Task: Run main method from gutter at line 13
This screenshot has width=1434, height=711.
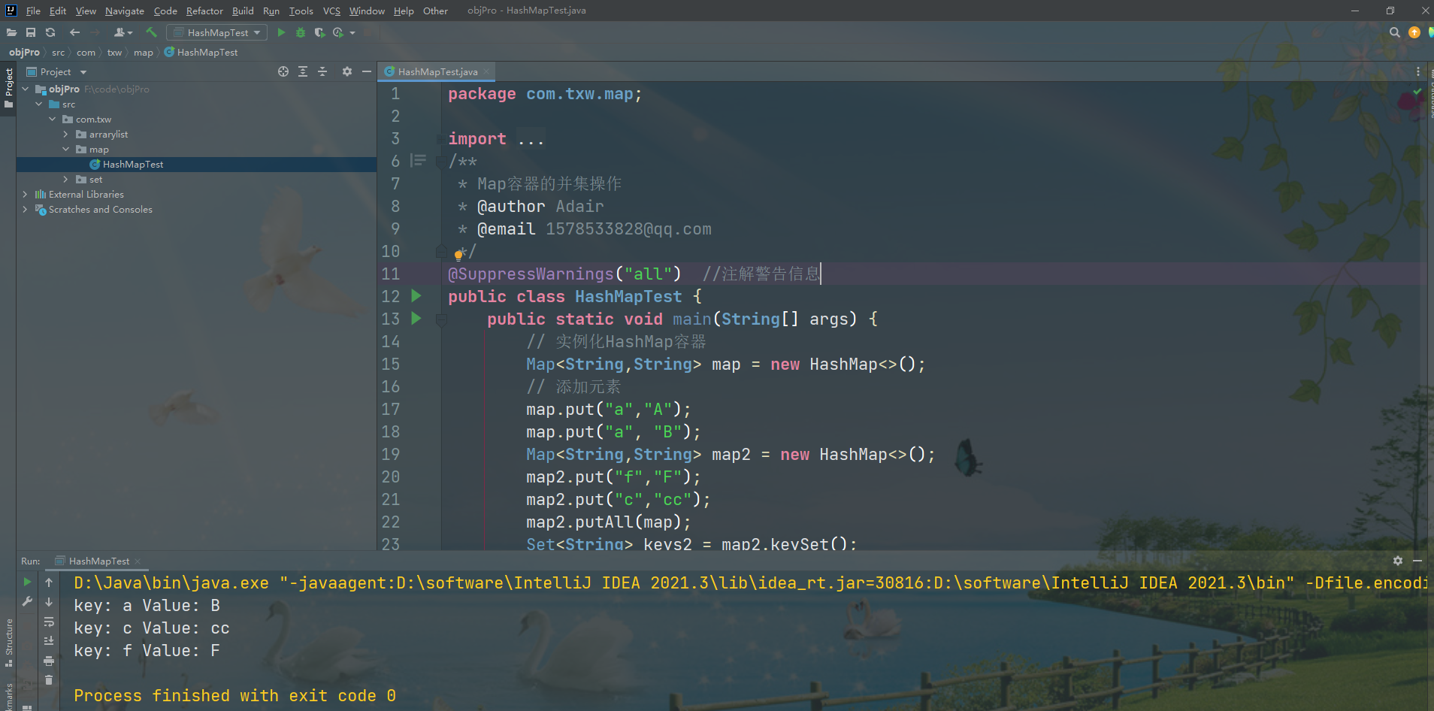Action: [416, 319]
